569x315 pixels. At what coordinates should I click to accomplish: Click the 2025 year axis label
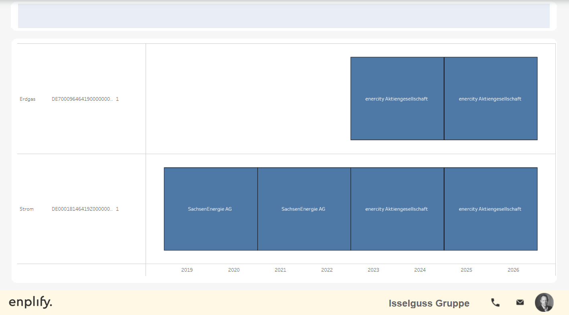click(x=466, y=270)
